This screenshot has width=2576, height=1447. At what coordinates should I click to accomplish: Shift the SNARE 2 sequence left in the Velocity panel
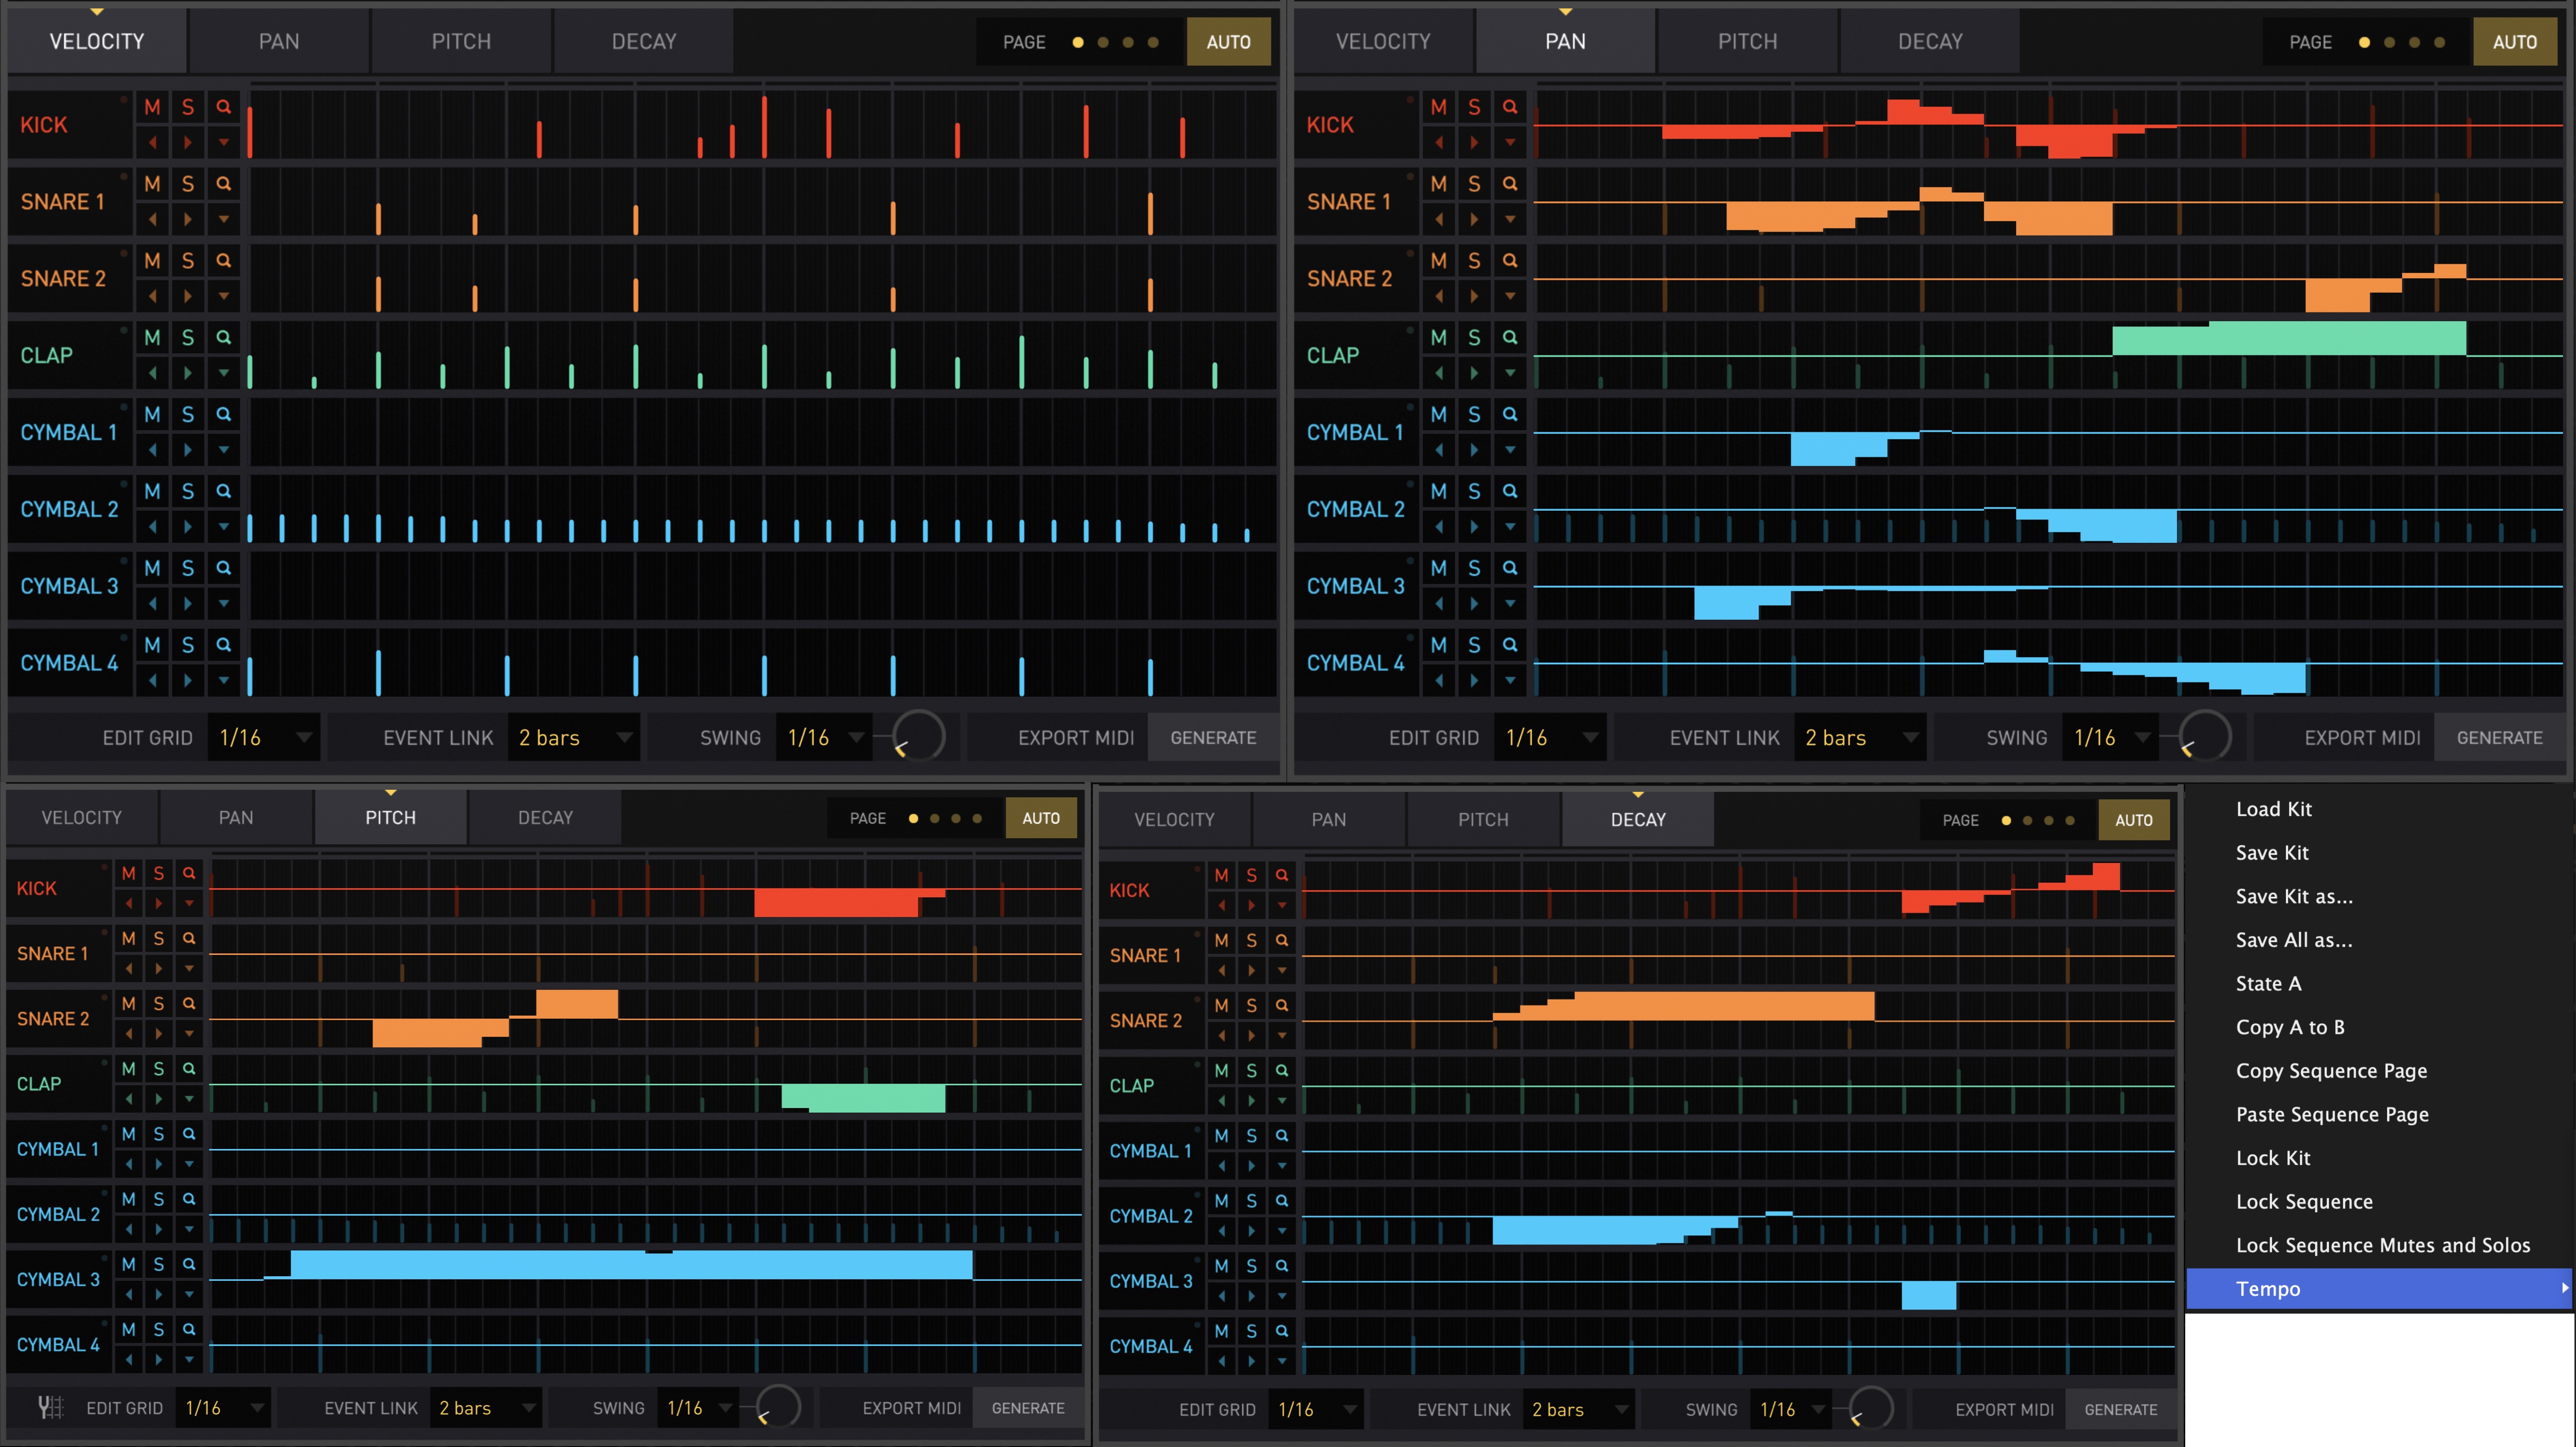coord(152,296)
